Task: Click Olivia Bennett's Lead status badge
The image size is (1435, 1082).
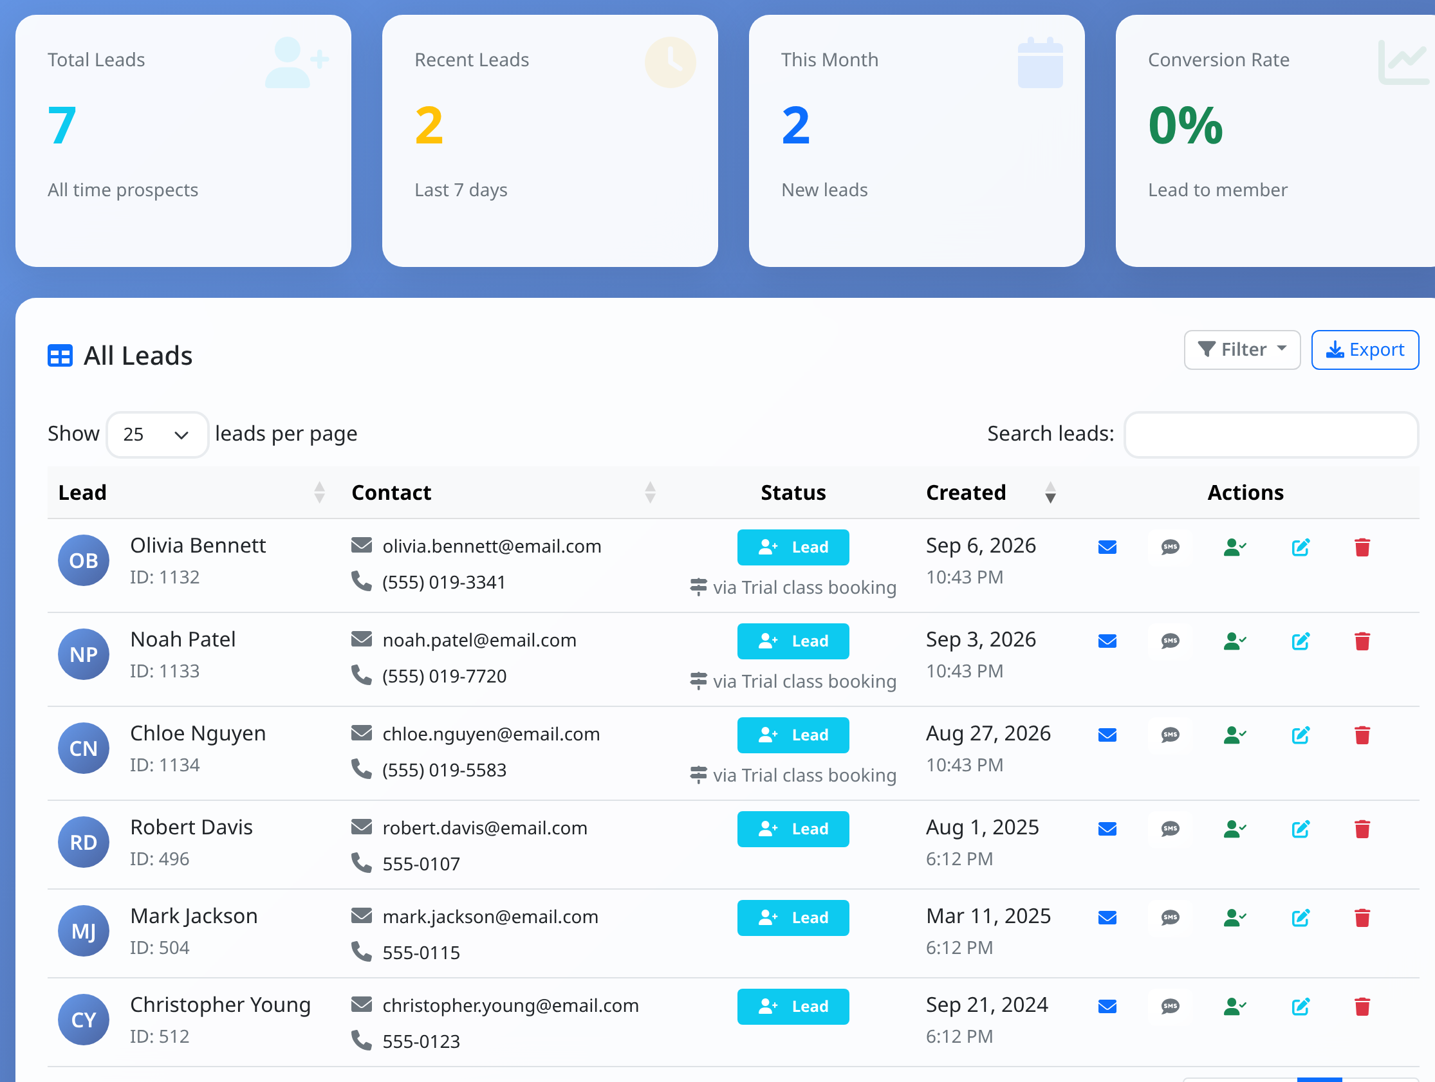Action: point(793,547)
